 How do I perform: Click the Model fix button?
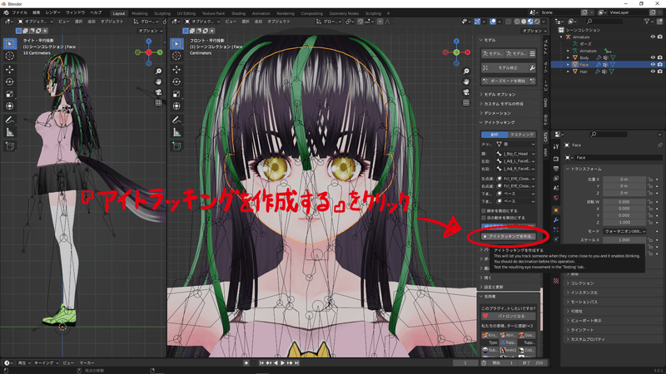pos(504,68)
